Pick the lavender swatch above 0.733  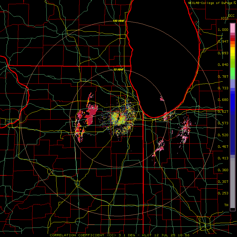pos(233,83)
